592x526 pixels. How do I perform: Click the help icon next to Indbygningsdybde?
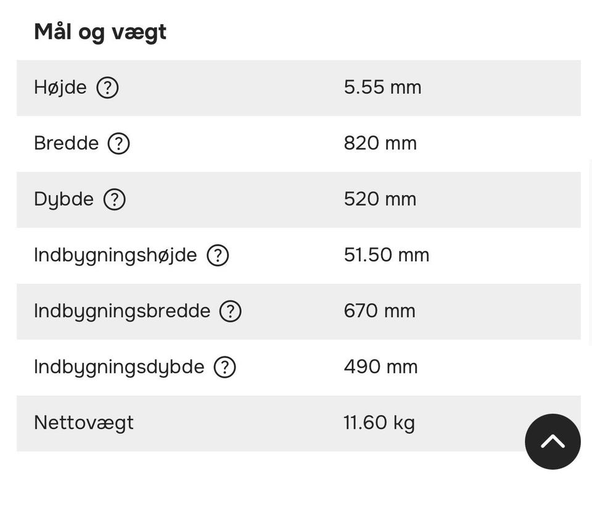coord(224,367)
